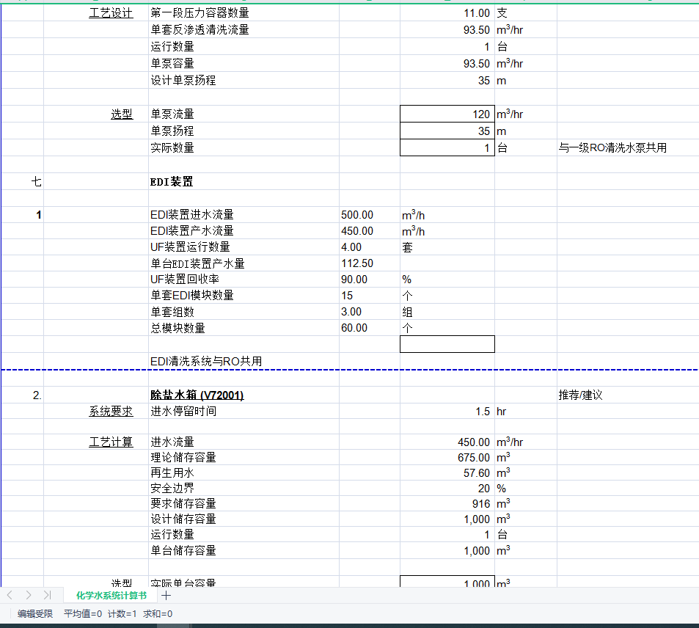Select the 要求储存容量 value 916

tap(447, 503)
